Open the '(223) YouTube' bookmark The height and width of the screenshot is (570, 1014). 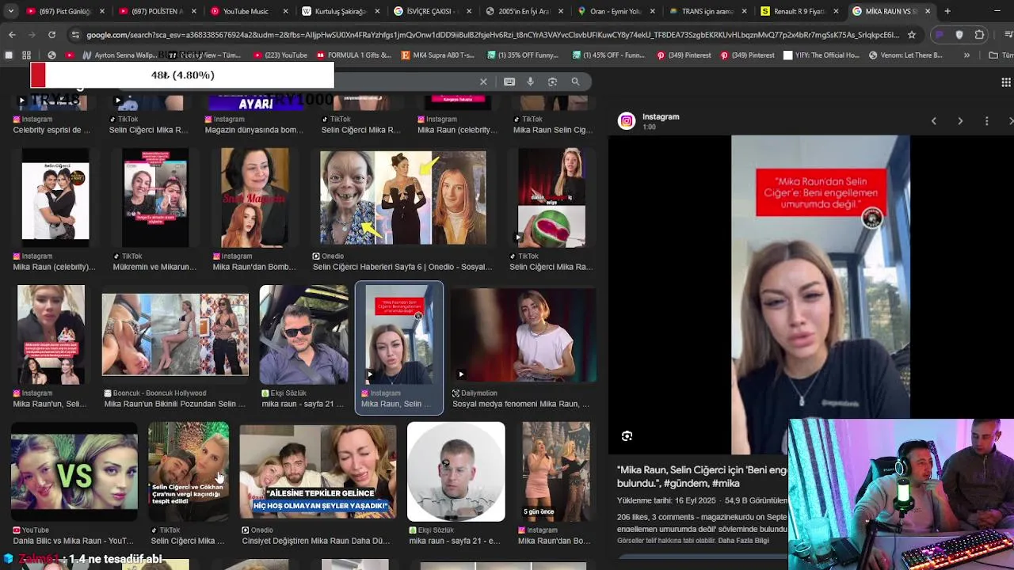281,55
